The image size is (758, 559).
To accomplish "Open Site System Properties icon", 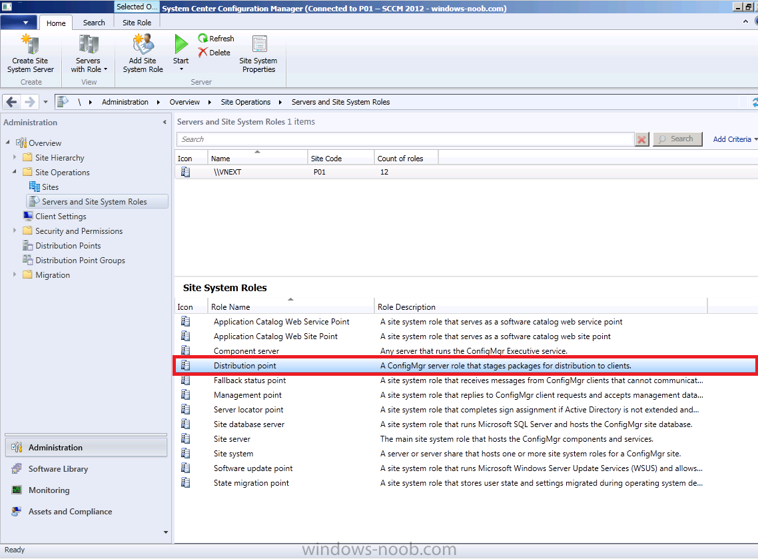I will click(259, 44).
